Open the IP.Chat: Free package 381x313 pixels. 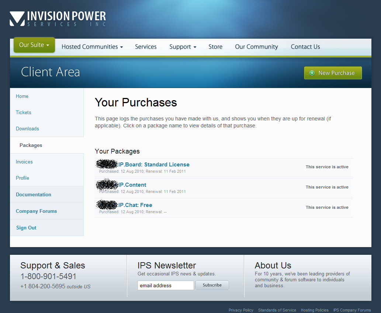[135, 205]
